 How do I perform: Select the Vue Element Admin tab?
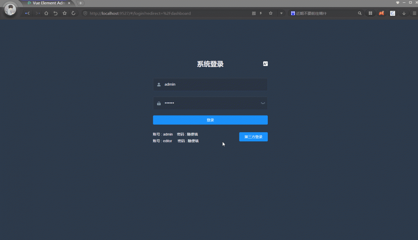(x=49, y=3)
